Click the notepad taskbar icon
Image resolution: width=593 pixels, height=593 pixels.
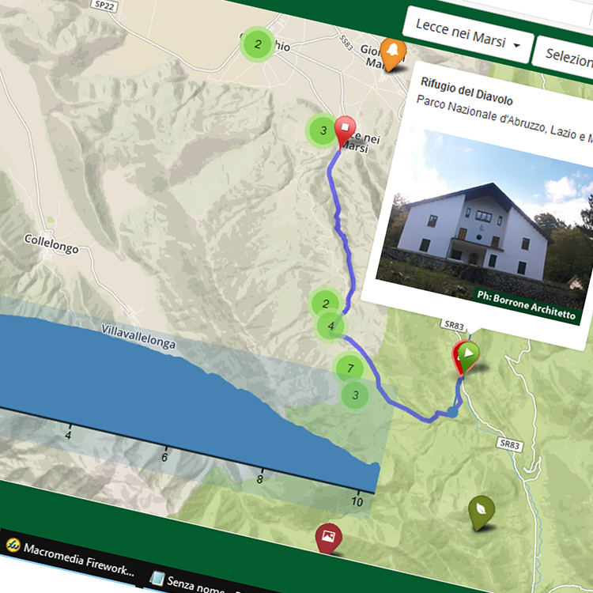(157, 577)
